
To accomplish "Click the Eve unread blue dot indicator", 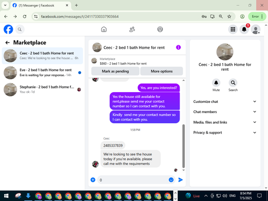I will point(80,72).
